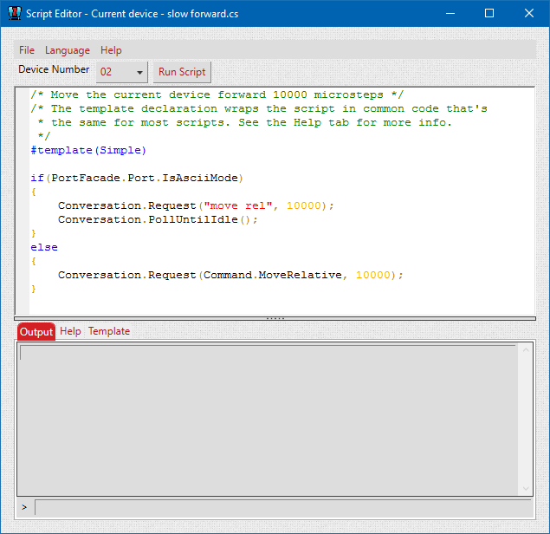Click the 10000 value after Command.MoveRelative
550x534 pixels.
[x=373, y=275]
